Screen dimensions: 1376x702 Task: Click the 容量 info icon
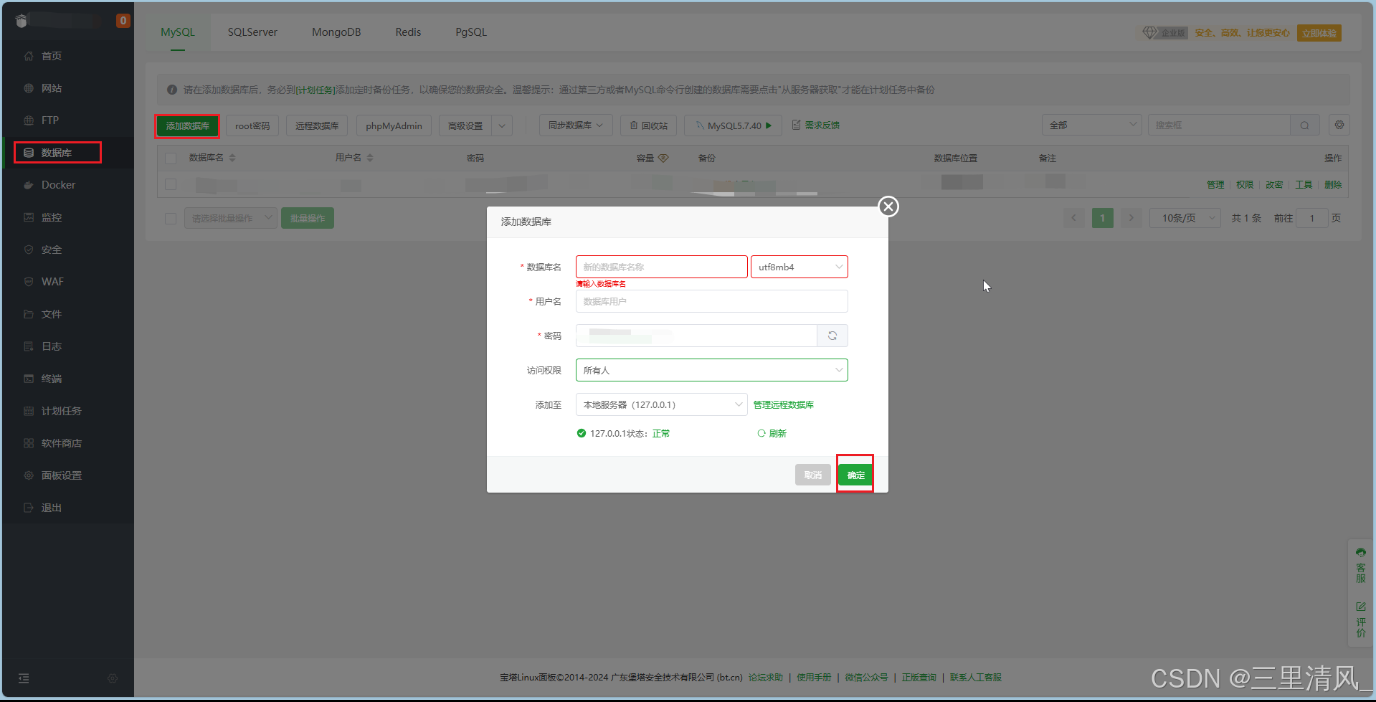(x=663, y=158)
